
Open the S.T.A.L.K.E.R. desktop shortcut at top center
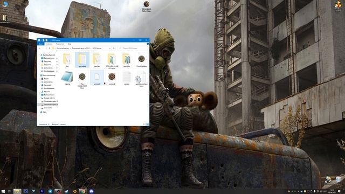click(x=146, y=6)
